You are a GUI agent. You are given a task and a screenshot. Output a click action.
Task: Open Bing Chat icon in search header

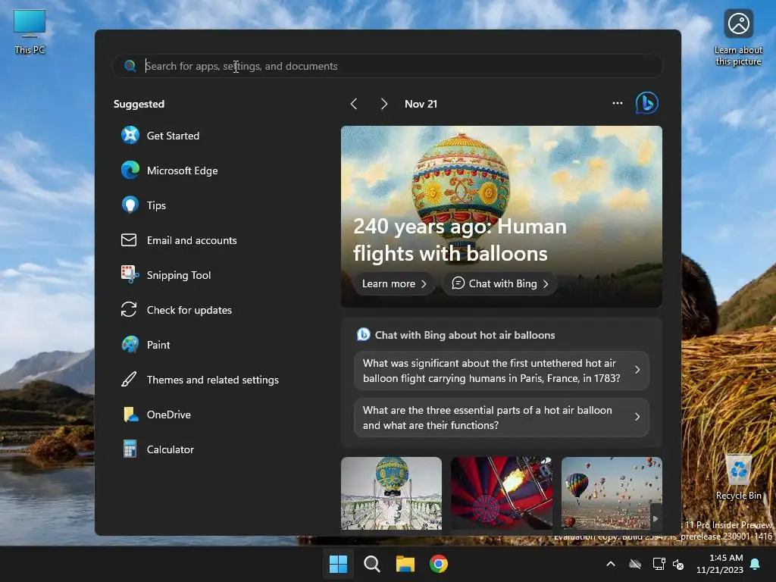click(x=647, y=103)
